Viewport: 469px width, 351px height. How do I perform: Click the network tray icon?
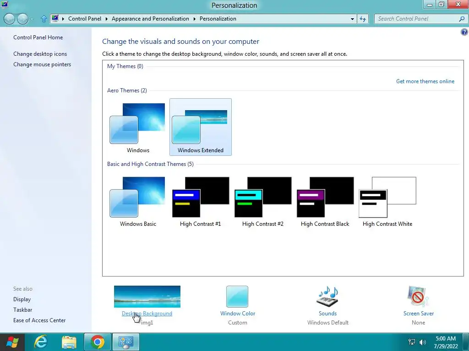pos(412,342)
